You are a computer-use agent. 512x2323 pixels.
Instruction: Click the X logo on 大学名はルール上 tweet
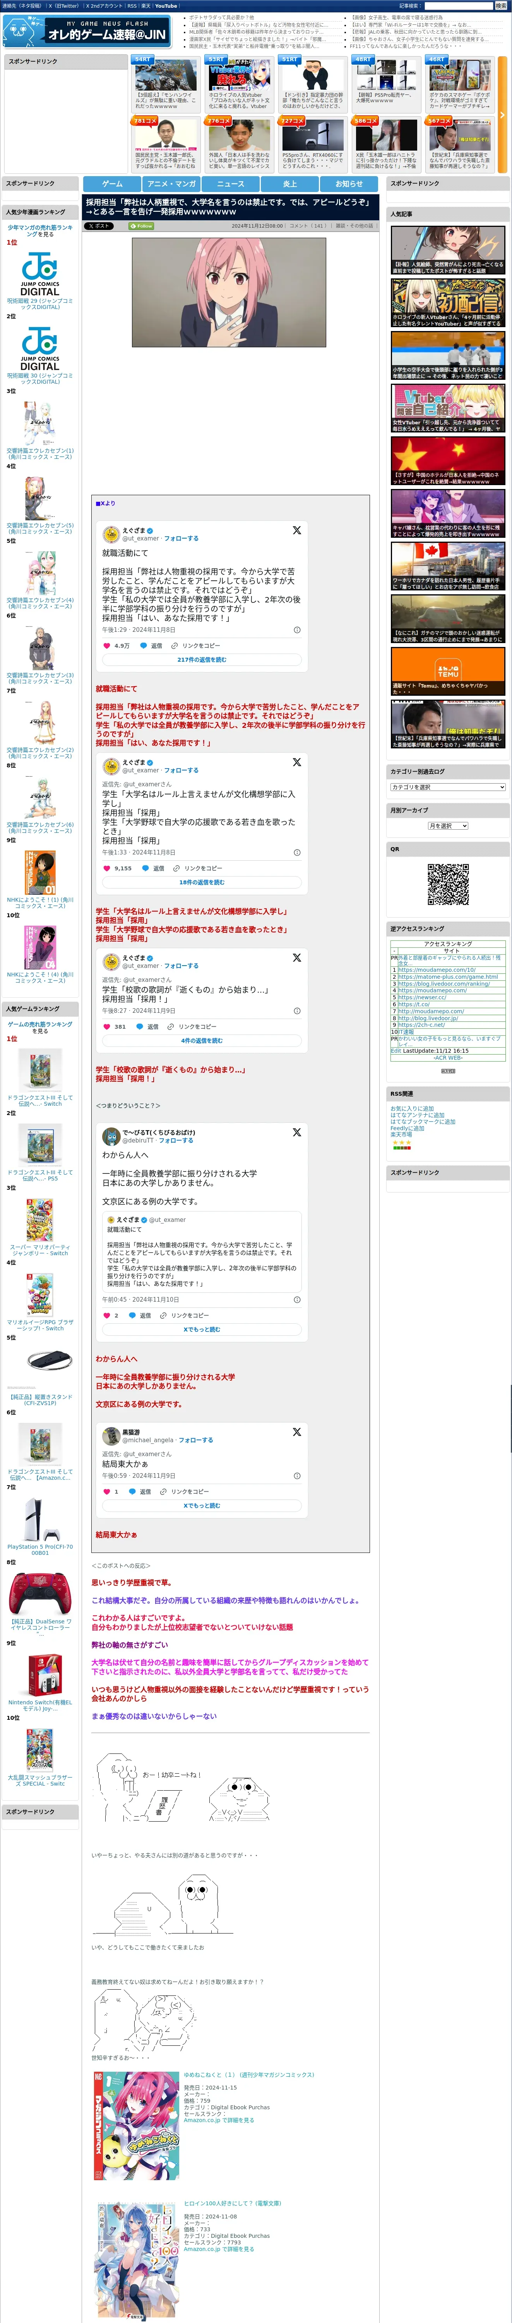(x=296, y=762)
